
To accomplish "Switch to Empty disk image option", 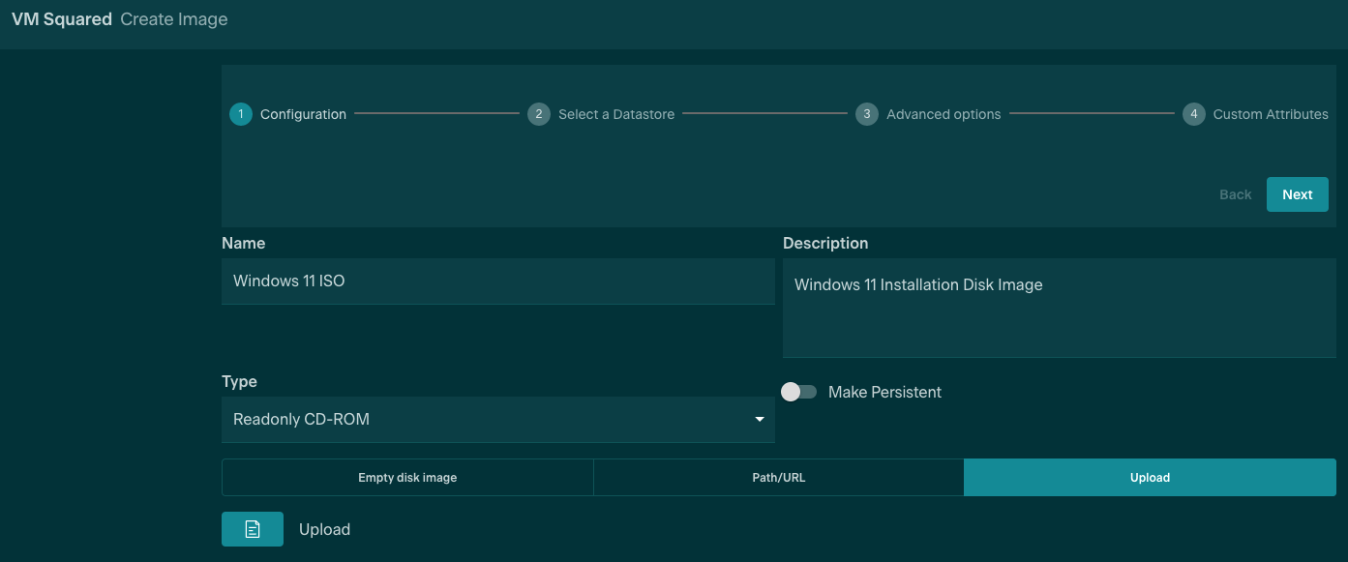I will pos(407,478).
